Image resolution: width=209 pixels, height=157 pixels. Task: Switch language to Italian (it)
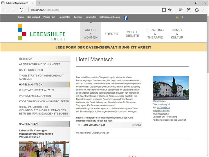point(183,17)
